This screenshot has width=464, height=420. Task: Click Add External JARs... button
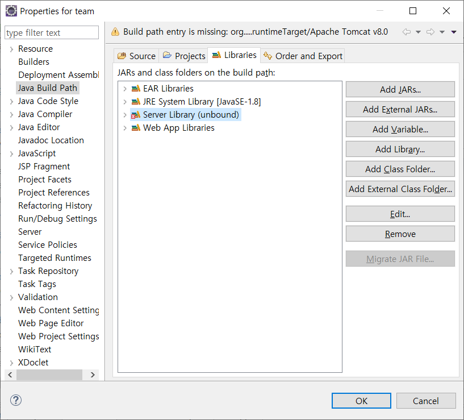[400, 109]
